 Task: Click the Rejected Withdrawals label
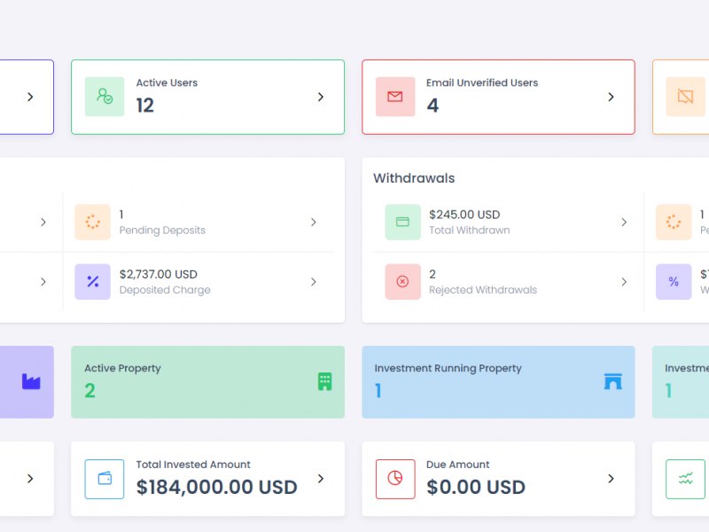pos(483,290)
